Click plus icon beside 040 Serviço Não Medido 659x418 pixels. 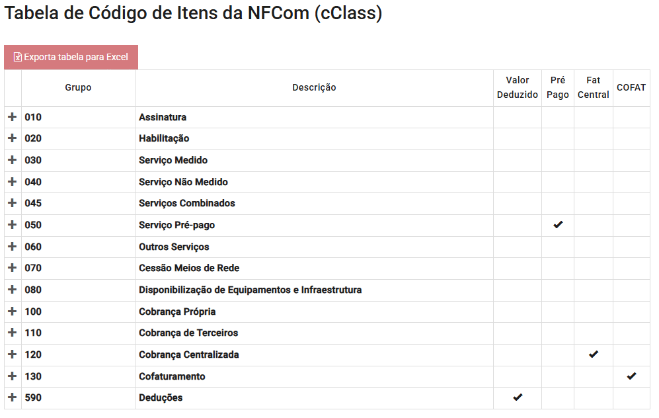[x=12, y=182]
